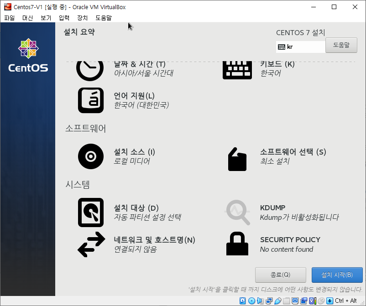Open 설치 소스 (I) option
Image resolution: width=366 pixels, height=306 pixels.
click(x=134, y=152)
